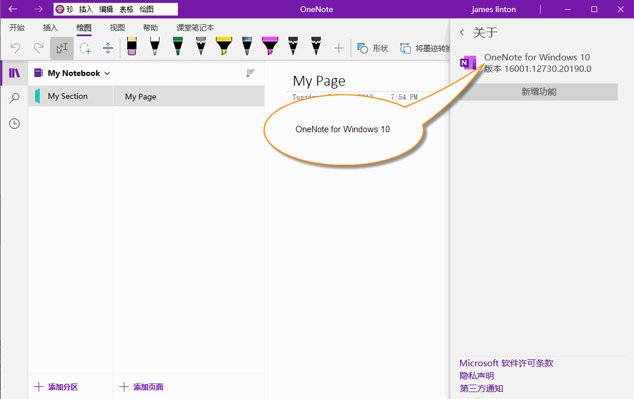The width and height of the screenshot is (634, 399).
Task: Select My Page in the page list
Action: point(189,97)
